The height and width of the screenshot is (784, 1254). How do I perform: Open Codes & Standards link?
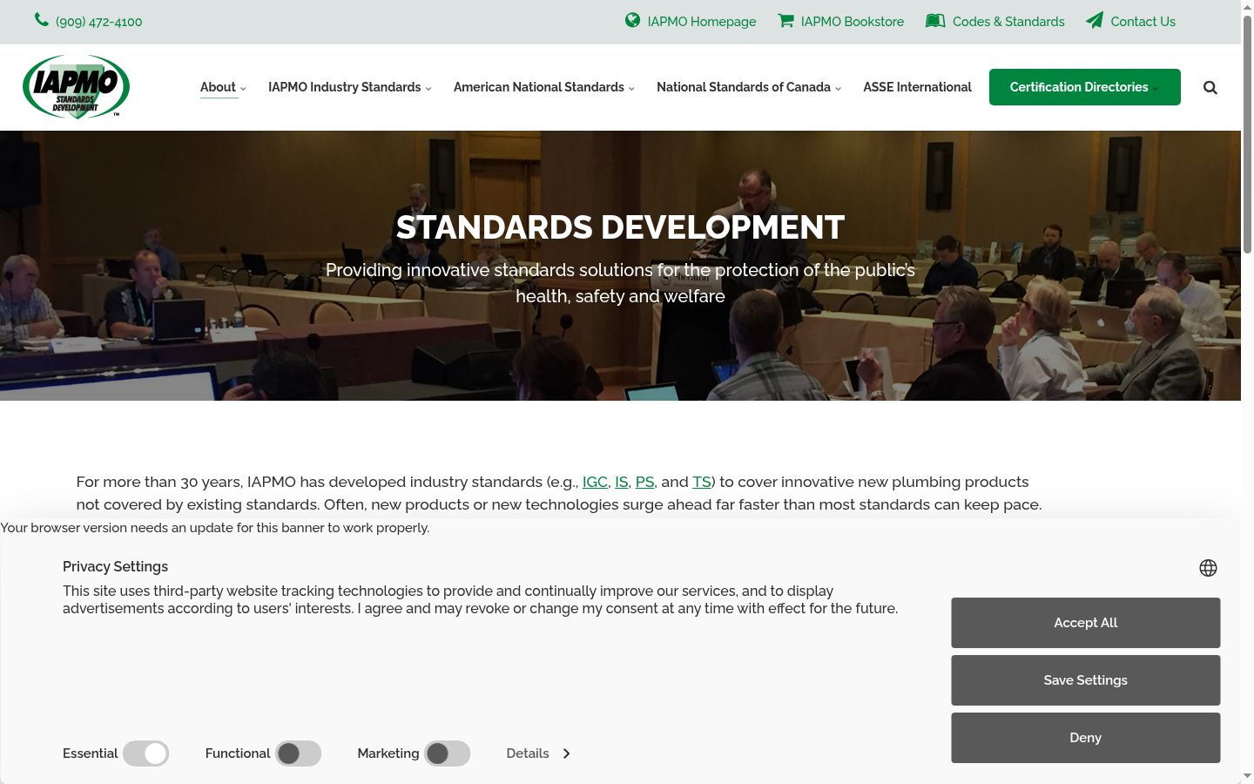[1008, 21]
